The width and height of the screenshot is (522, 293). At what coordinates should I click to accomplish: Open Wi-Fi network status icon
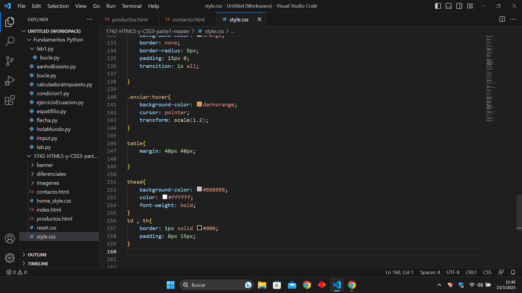tap(472, 285)
